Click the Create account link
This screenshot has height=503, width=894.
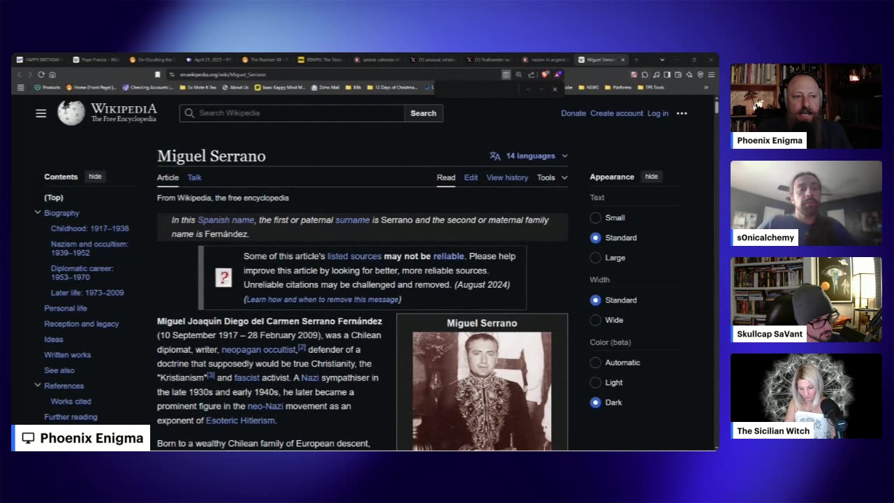click(x=617, y=113)
